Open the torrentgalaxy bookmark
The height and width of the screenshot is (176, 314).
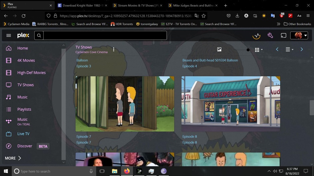tap(147, 24)
